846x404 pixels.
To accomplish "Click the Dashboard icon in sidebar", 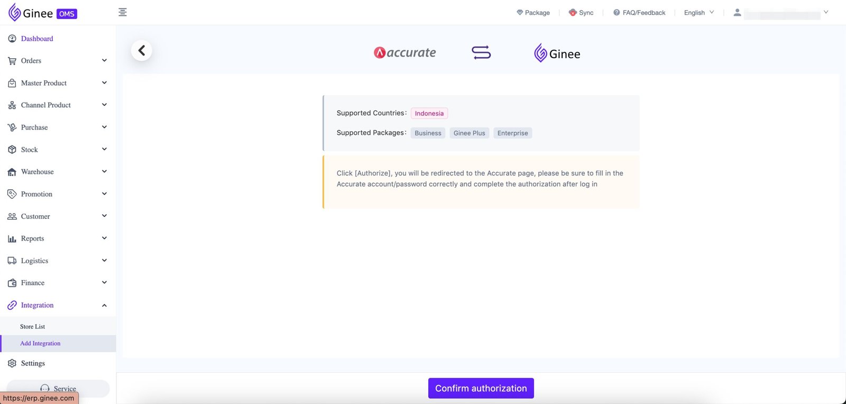I will click(12, 39).
